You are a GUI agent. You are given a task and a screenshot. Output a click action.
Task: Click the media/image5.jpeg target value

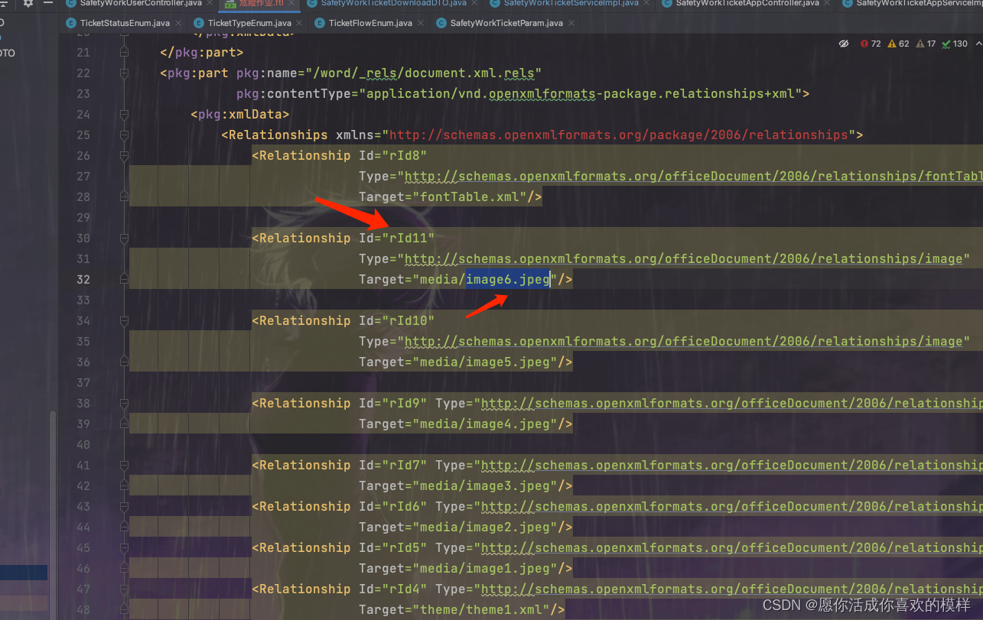pyautogui.click(x=485, y=362)
